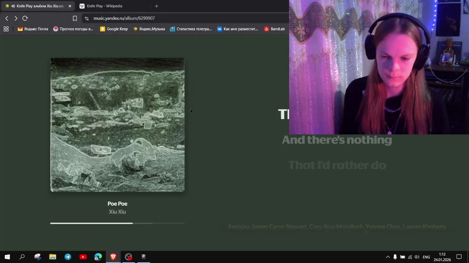Viewport: 469px width, 263px height.
Task: Open Windows taskbar search
Action: [22, 257]
